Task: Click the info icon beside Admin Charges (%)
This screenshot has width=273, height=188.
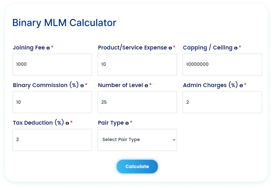Action: 241,86
